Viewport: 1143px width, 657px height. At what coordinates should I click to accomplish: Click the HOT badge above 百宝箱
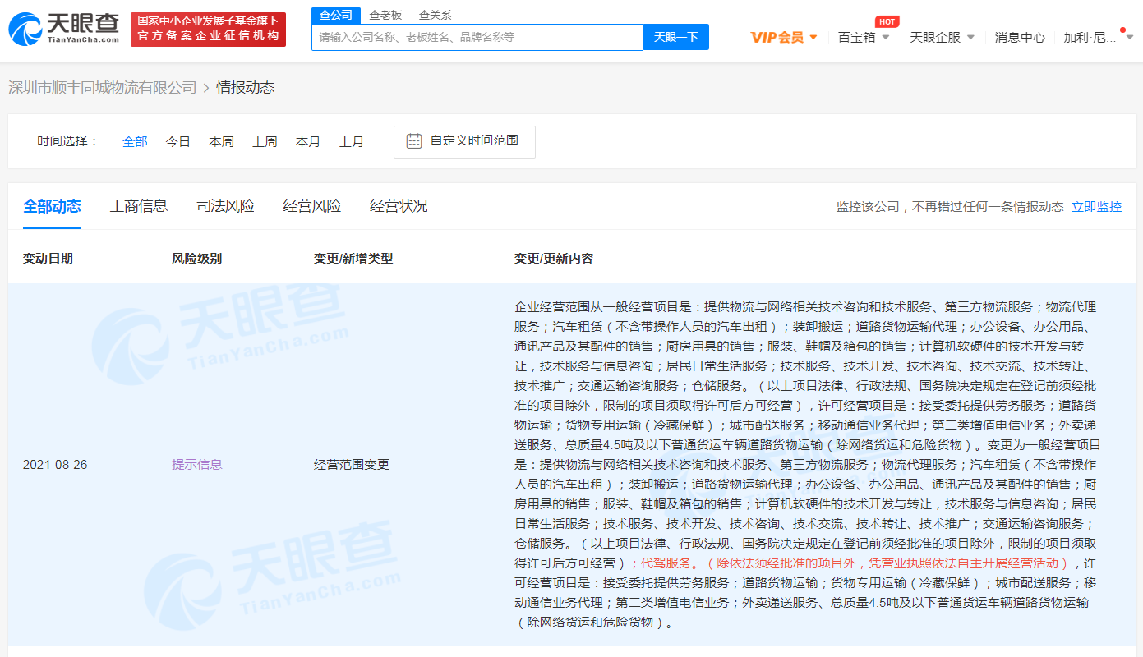click(x=887, y=21)
